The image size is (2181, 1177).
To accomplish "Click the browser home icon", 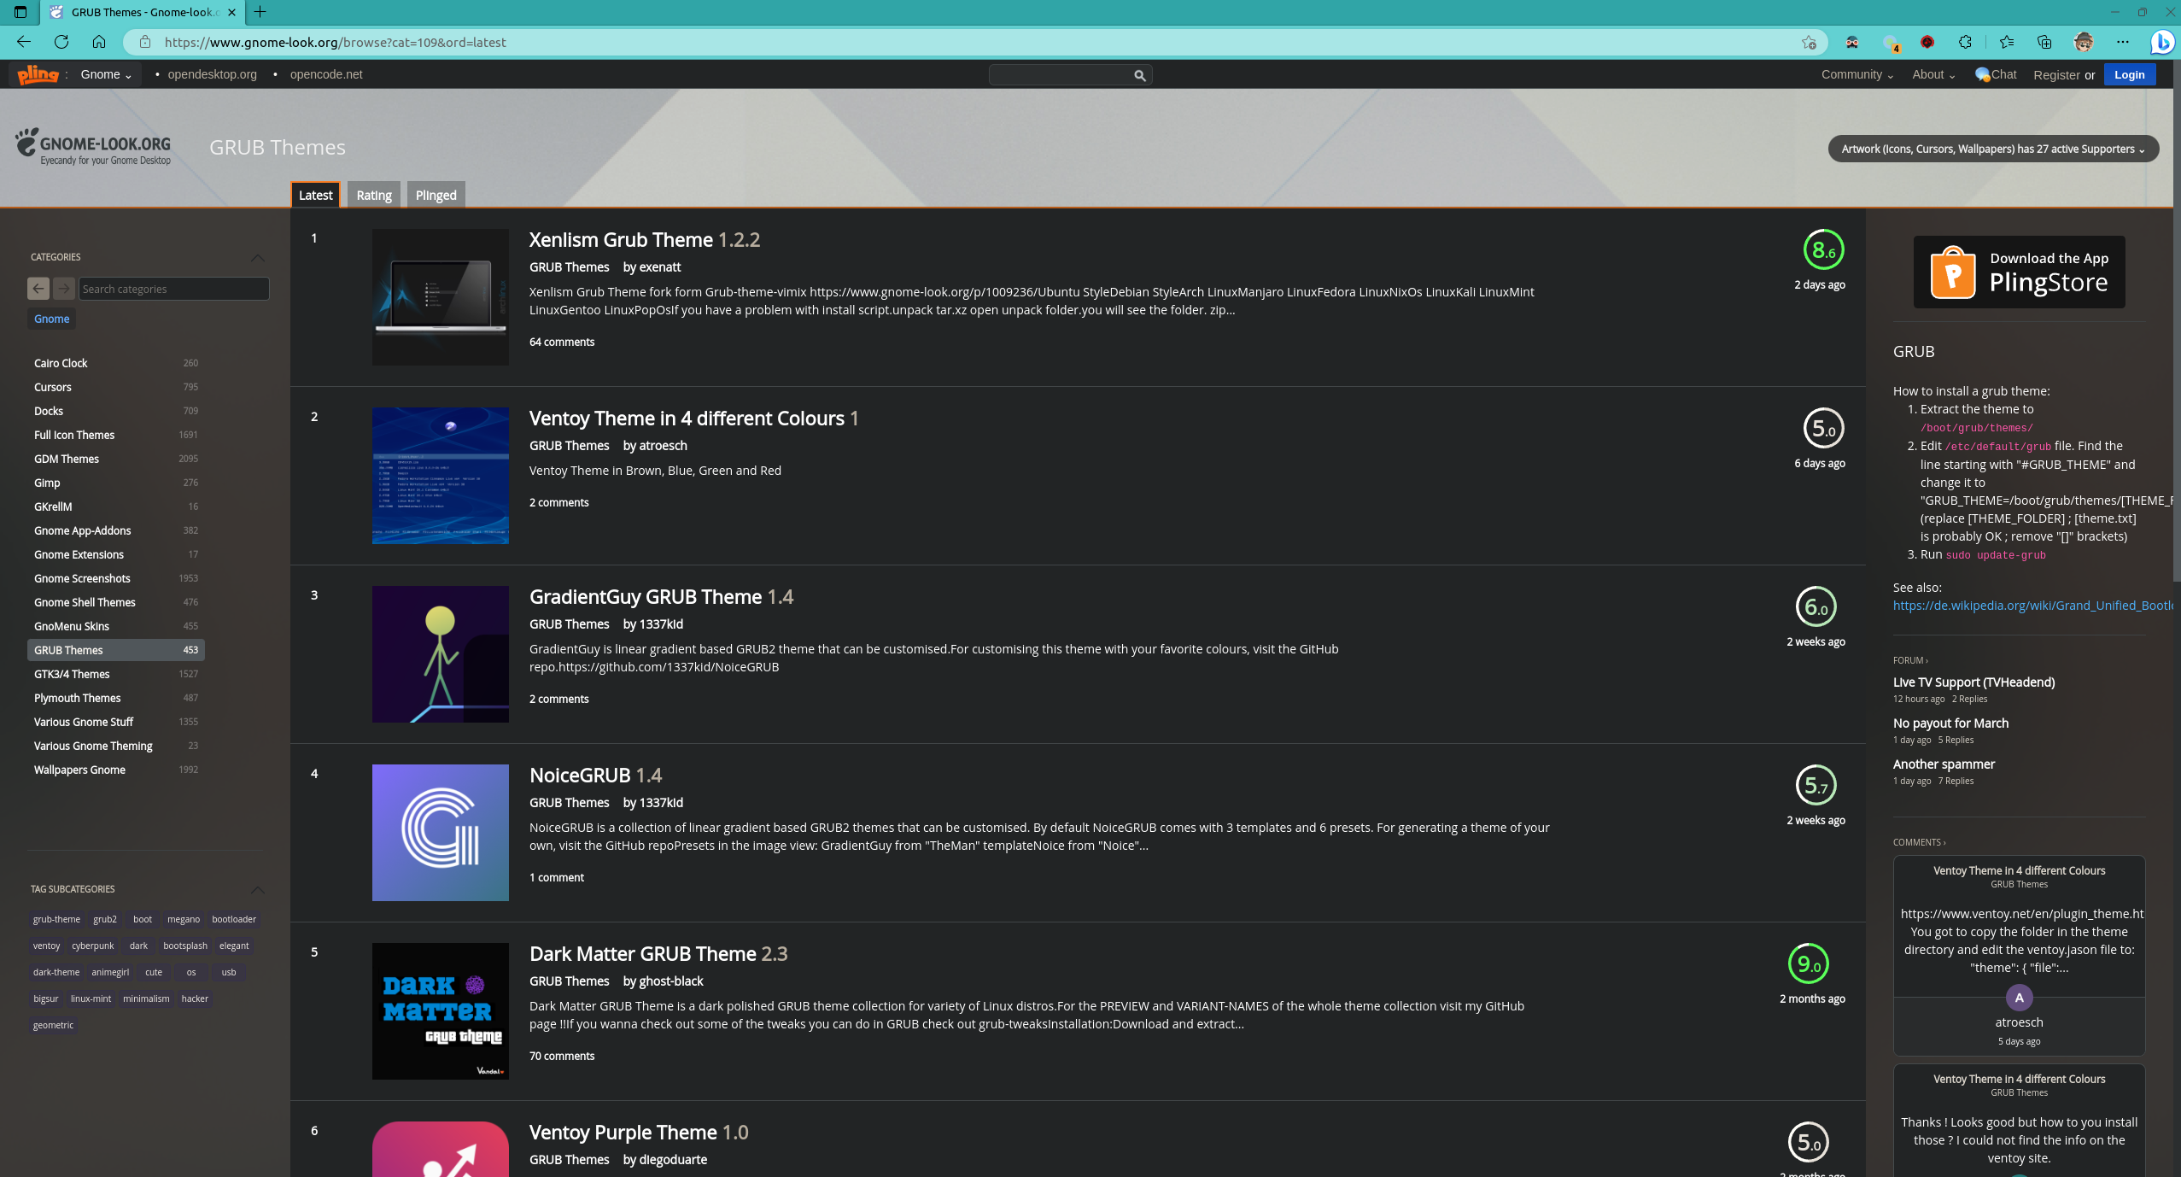I will tap(98, 41).
